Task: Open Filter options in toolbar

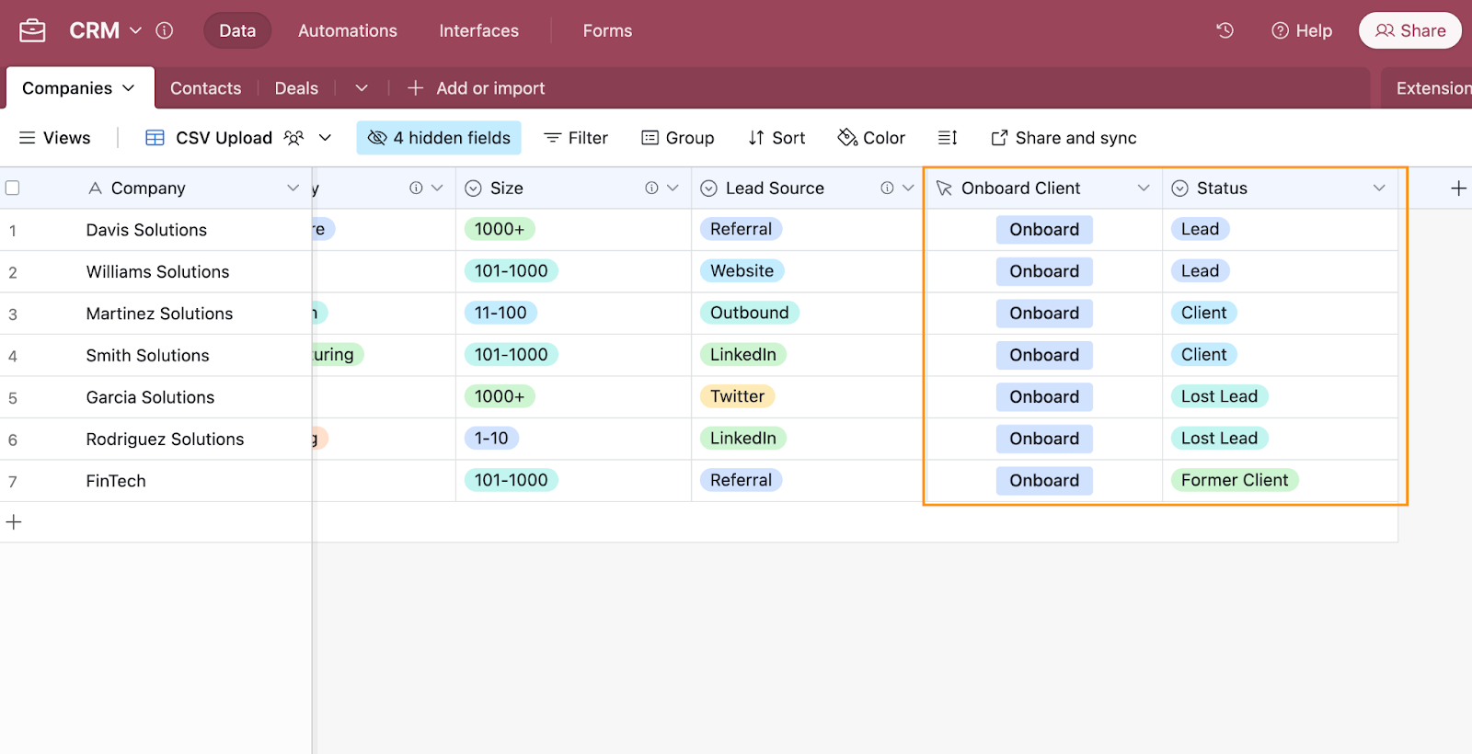Action: 576,138
